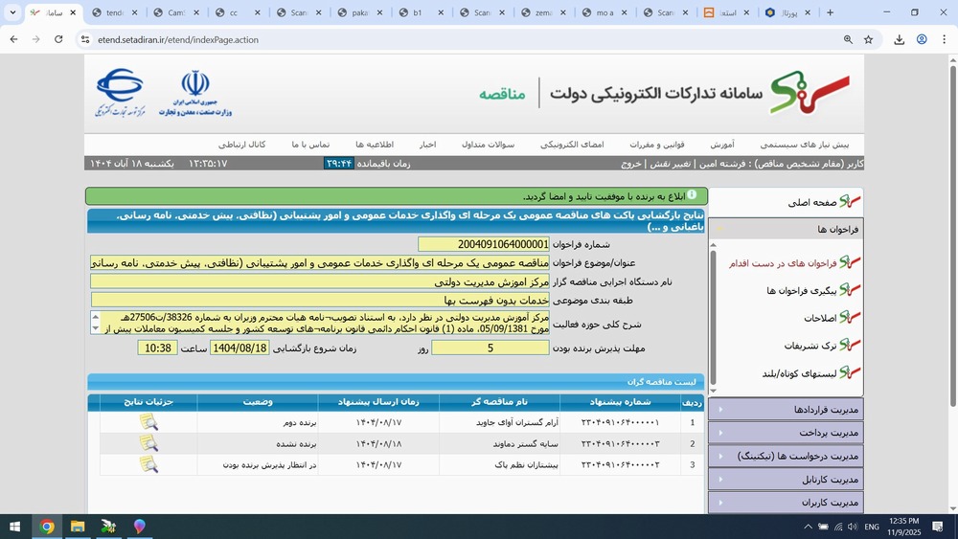Expand مدیریت کاربران section

pos(786,502)
